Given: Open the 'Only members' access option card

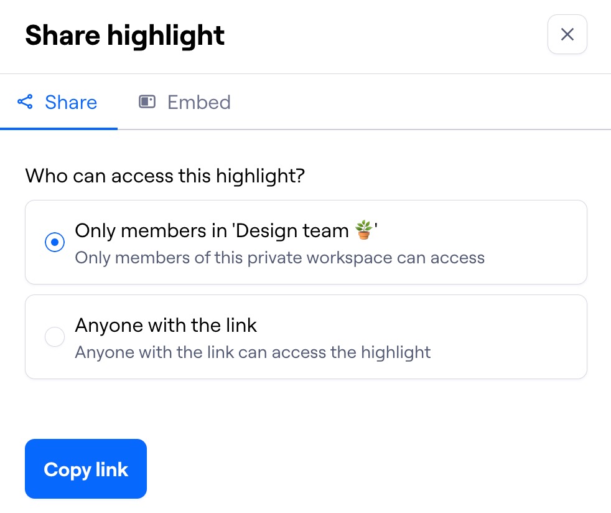Looking at the screenshot, I should coord(306,242).
